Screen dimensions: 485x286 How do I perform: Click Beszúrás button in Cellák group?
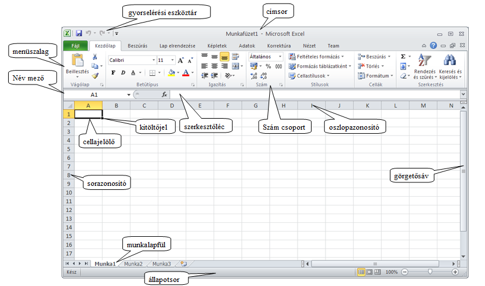[374, 57]
